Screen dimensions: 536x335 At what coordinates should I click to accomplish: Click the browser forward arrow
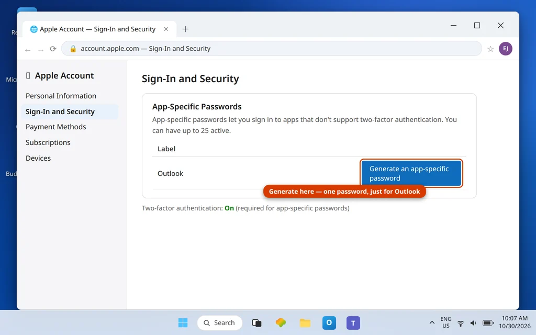41,50
